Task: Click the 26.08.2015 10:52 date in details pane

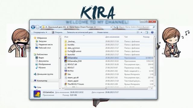Action: tap(77, 92)
